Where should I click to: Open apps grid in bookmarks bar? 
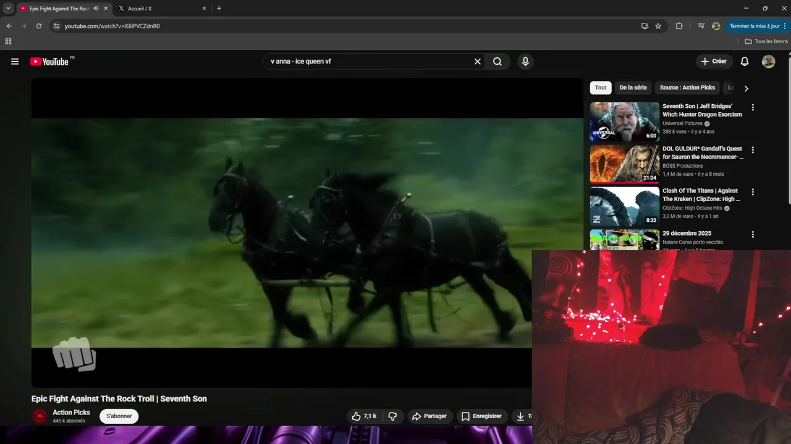pyautogui.click(x=8, y=41)
